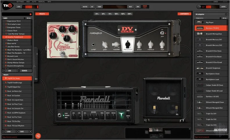Select the Modern Metal bank

[x=17, y=40]
